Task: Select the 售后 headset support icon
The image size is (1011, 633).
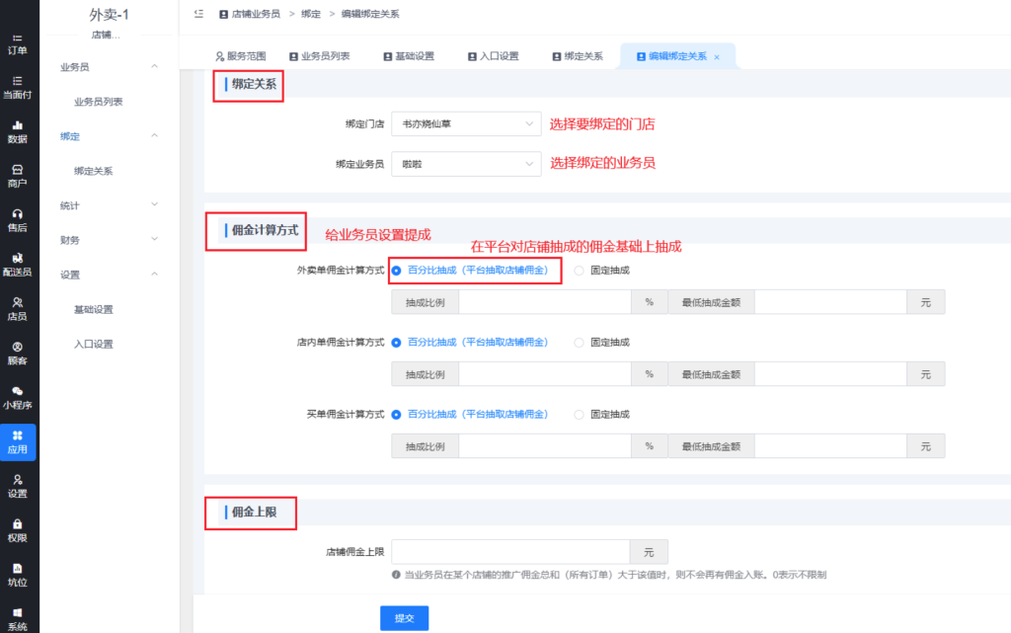Action: pyautogui.click(x=17, y=214)
